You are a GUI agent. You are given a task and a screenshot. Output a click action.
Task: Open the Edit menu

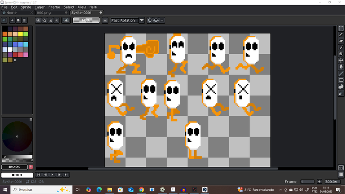tap(14, 7)
